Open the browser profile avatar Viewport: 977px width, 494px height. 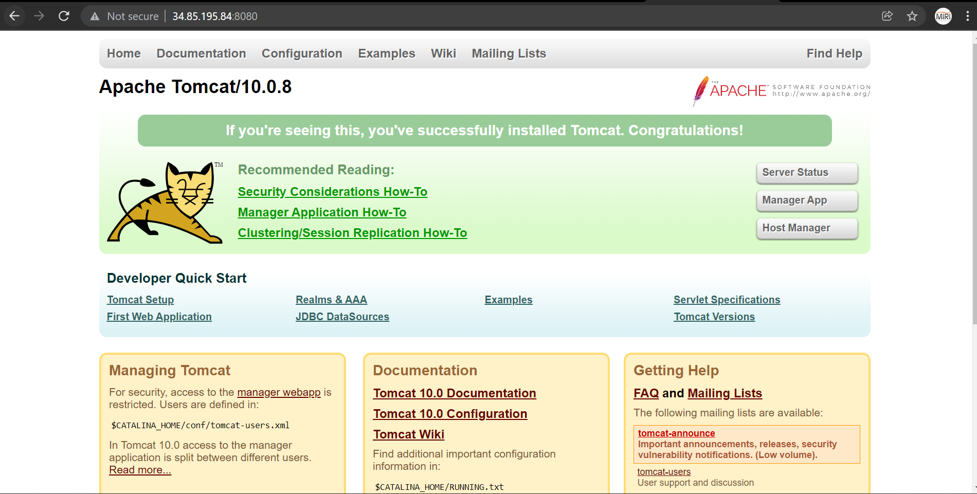point(943,16)
